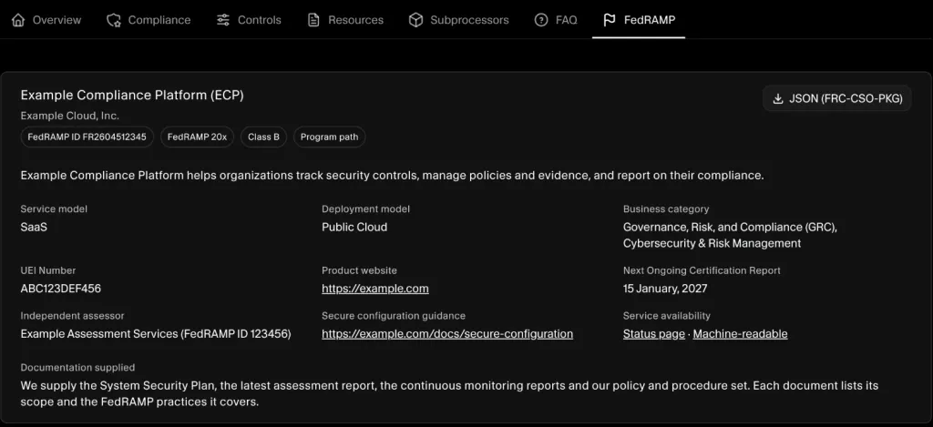The width and height of the screenshot is (933, 427).
Task: Open the Machine-readable availability link
Action: coord(740,333)
